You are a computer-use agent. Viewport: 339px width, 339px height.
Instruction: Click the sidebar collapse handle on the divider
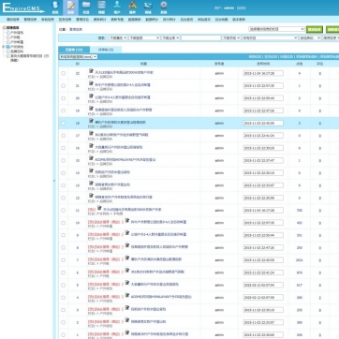pyautogui.click(x=53, y=181)
